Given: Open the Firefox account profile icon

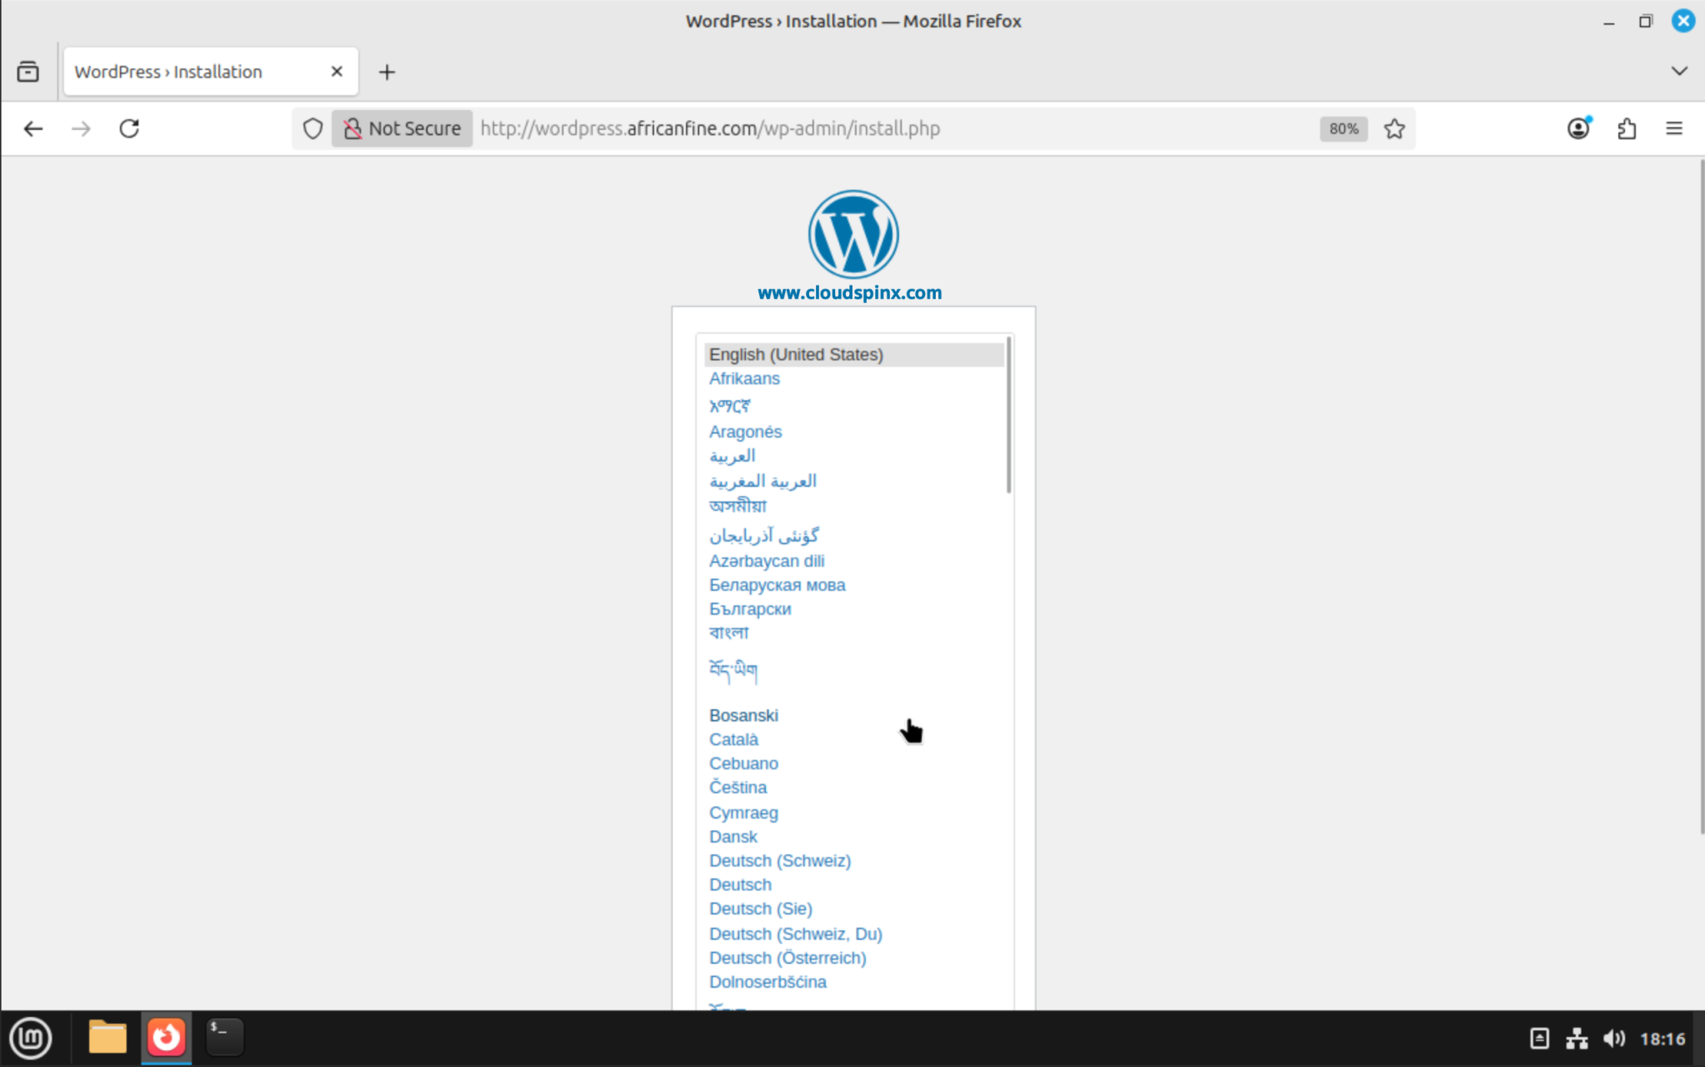Looking at the screenshot, I should click(1578, 128).
